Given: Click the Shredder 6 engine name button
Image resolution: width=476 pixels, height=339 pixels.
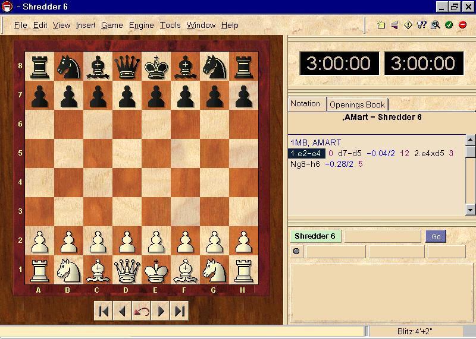Looking at the screenshot, I should point(315,236).
